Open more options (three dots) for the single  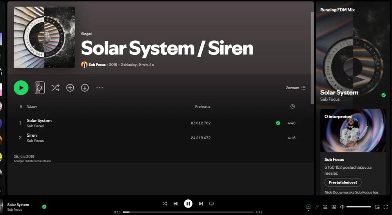(100, 88)
